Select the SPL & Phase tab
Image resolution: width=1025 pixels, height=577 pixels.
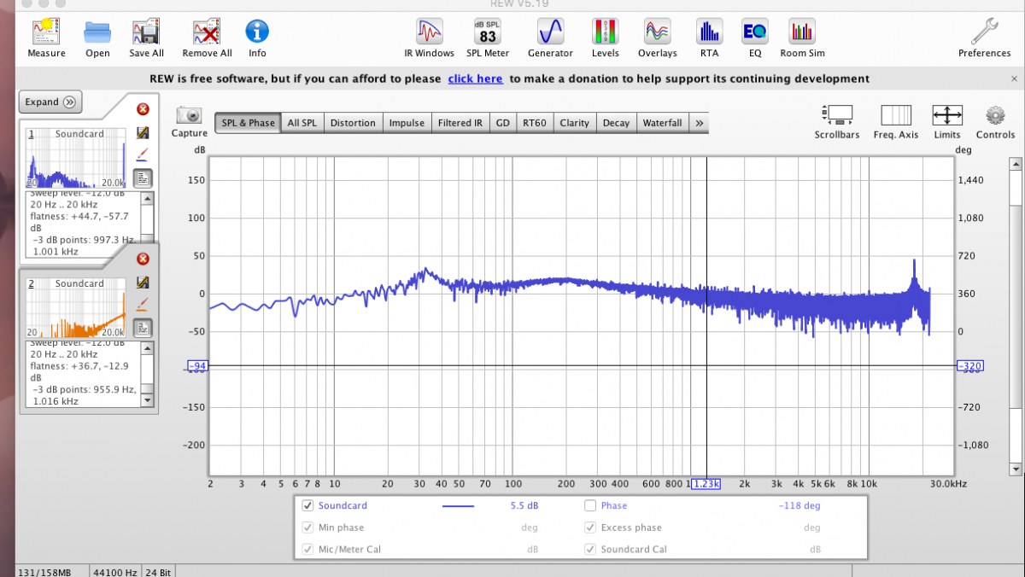[x=248, y=123]
